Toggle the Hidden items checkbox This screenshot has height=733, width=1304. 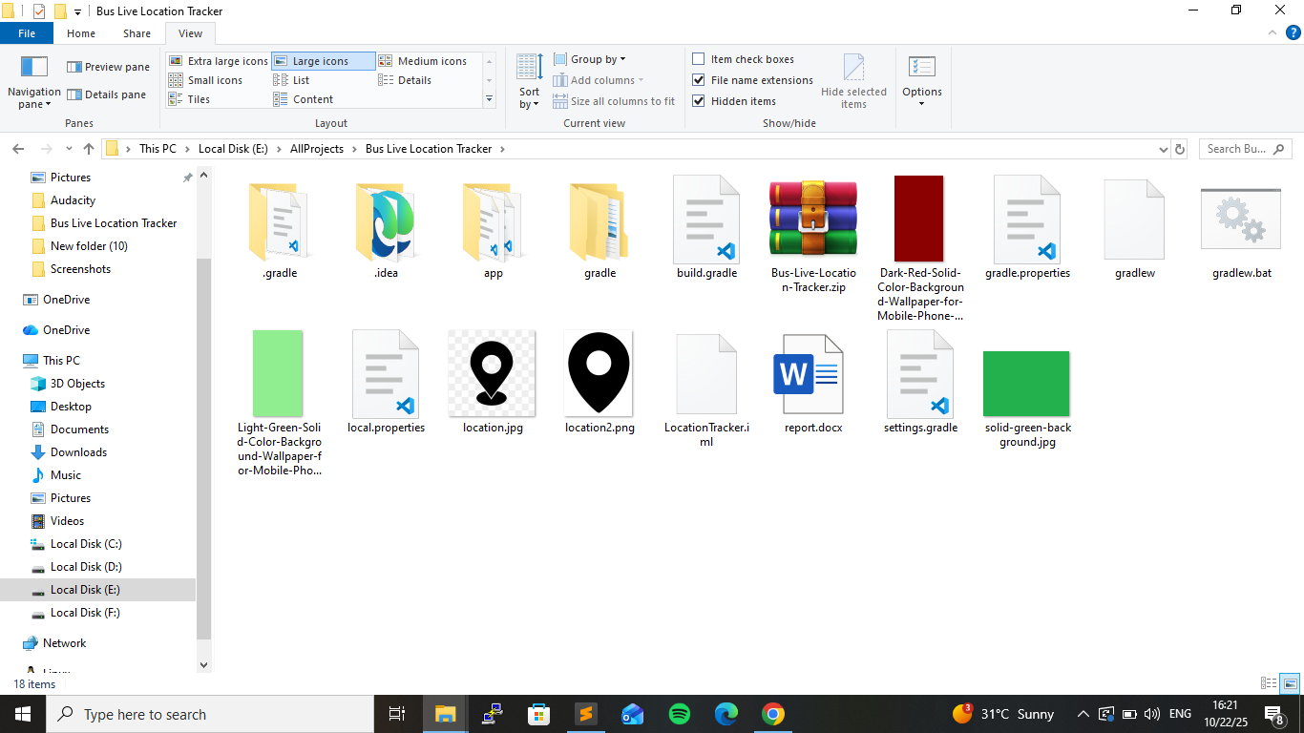click(699, 101)
